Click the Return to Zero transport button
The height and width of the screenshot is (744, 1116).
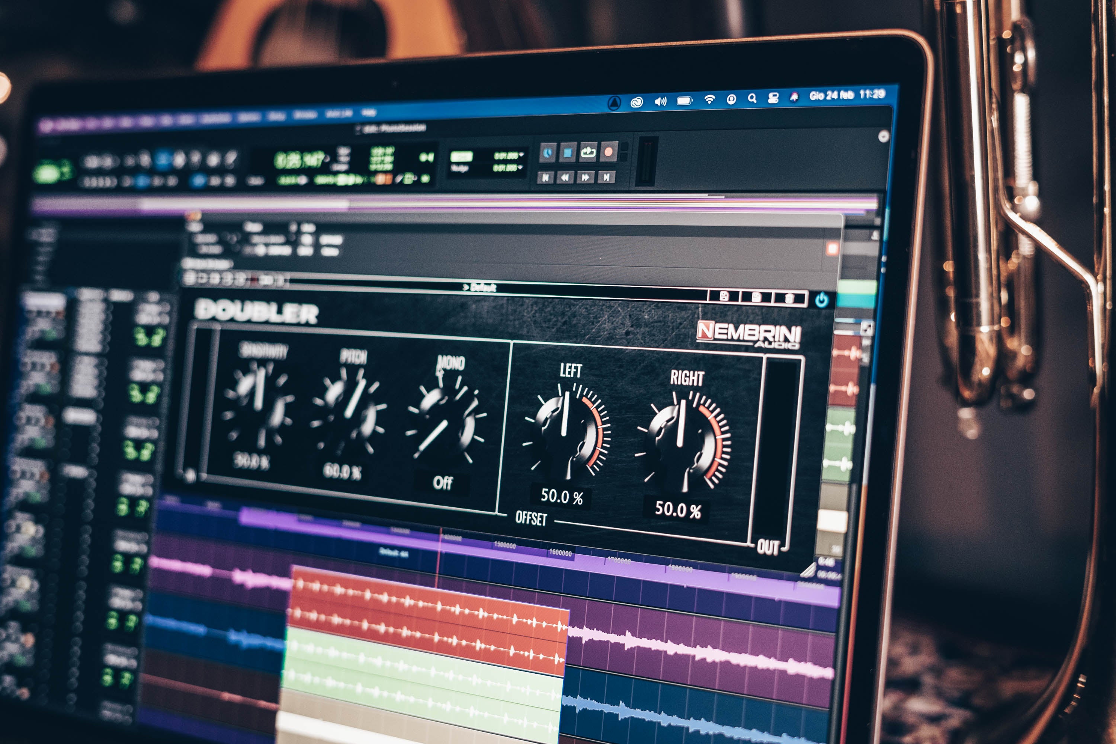tap(546, 177)
